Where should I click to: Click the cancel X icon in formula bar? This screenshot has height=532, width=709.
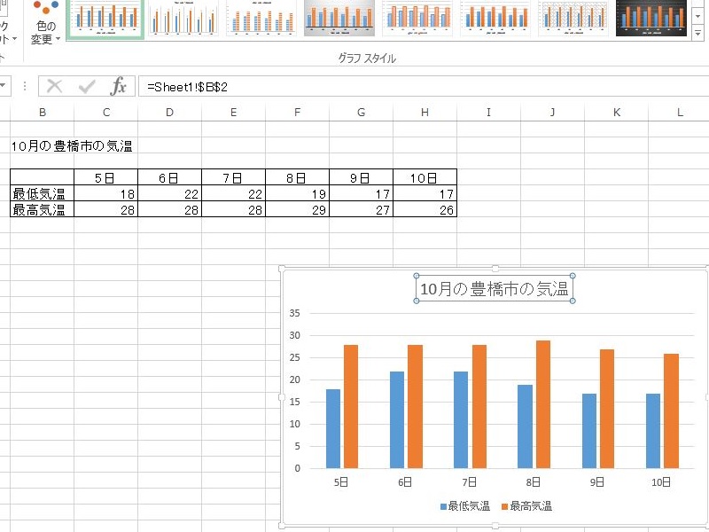point(55,86)
